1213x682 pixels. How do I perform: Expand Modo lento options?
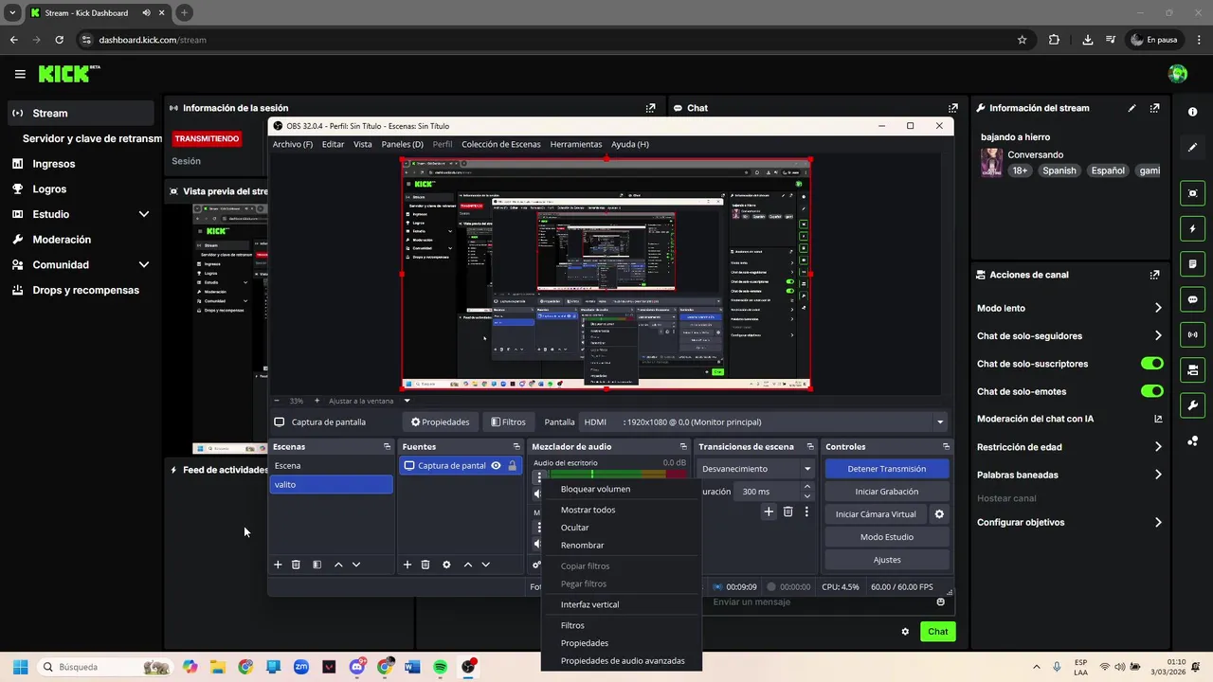(x=1158, y=308)
